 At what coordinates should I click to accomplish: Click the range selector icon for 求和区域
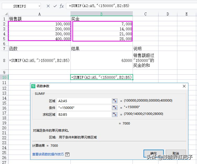pyautogui.click(x=115, y=114)
